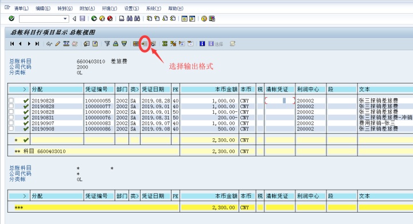Open the 环境(V) menu

110,9
